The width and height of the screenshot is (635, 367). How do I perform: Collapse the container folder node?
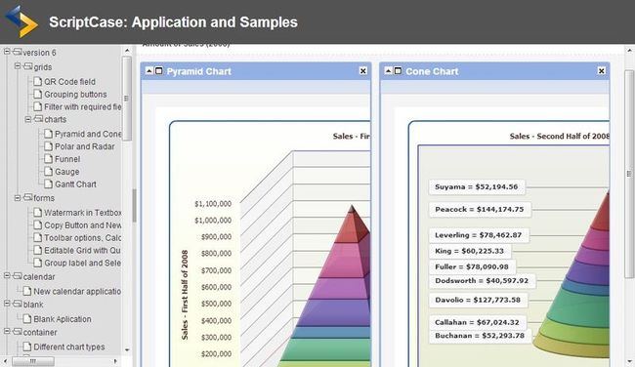[7, 331]
